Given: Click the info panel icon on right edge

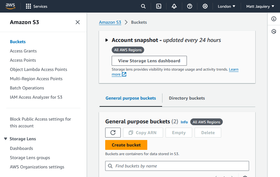Looking at the screenshot, I should [x=274, y=19].
